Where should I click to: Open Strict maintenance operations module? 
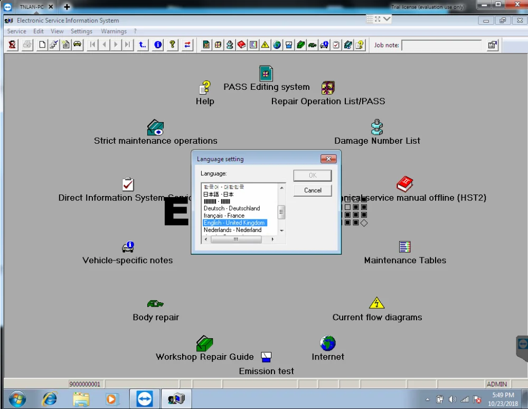click(155, 127)
